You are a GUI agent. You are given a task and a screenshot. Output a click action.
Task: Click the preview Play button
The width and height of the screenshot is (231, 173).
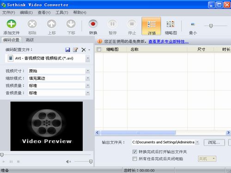(4, 161)
